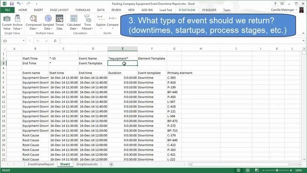Open the REVIEW ribbon tab

click(116, 10)
